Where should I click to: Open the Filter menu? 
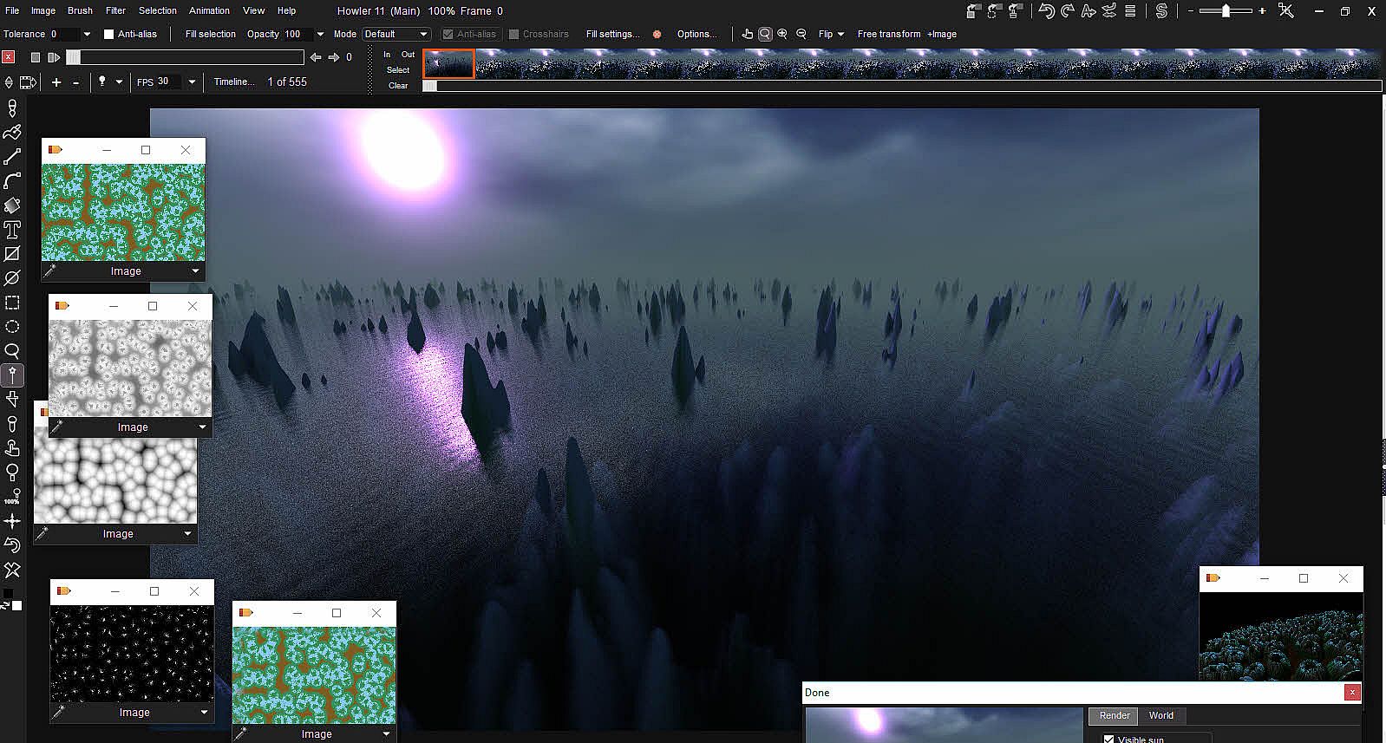tap(115, 10)
